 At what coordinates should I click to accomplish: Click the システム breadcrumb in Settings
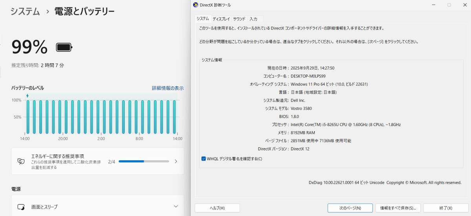[x=25, y=11]
